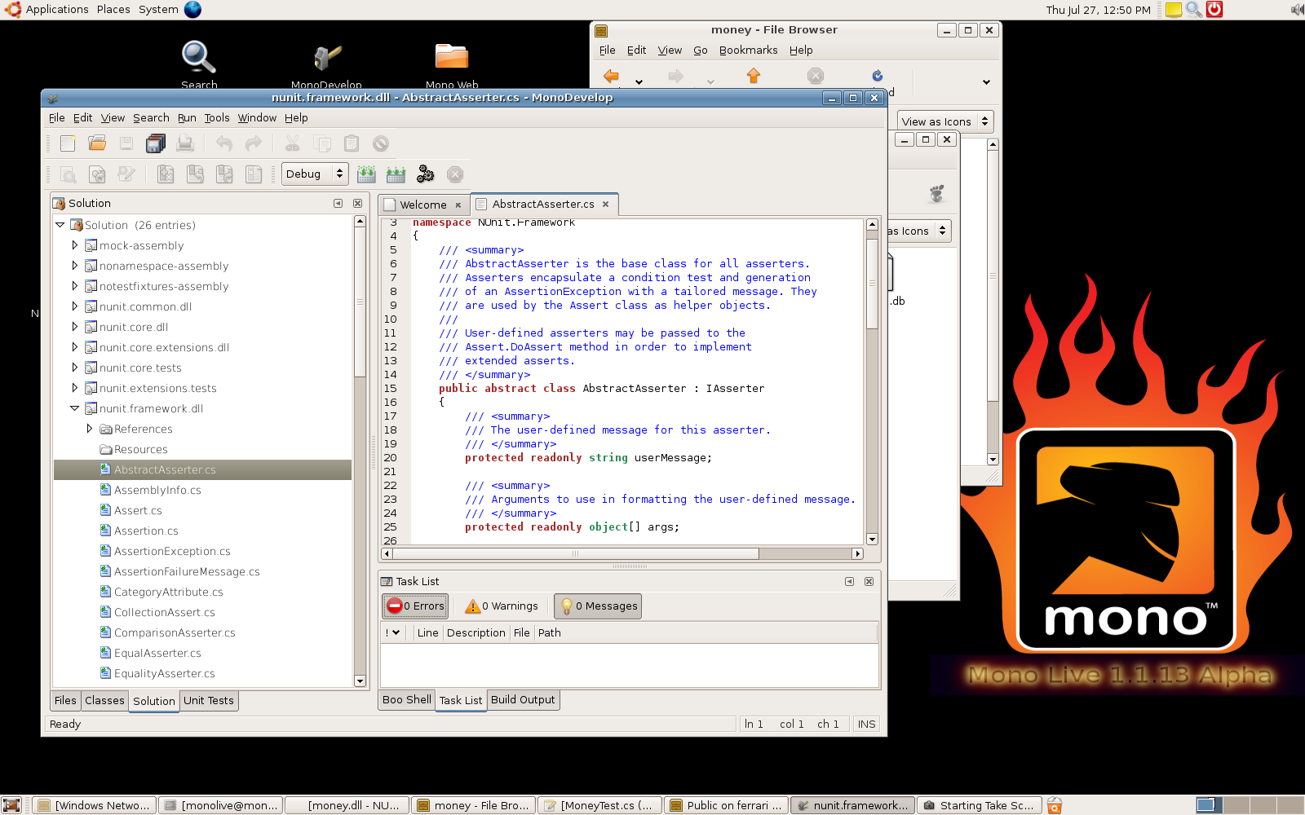Viewport: 1305px width, 815px height.
Task: Click the Back arrow in File Browser
Action: point(611,76)
